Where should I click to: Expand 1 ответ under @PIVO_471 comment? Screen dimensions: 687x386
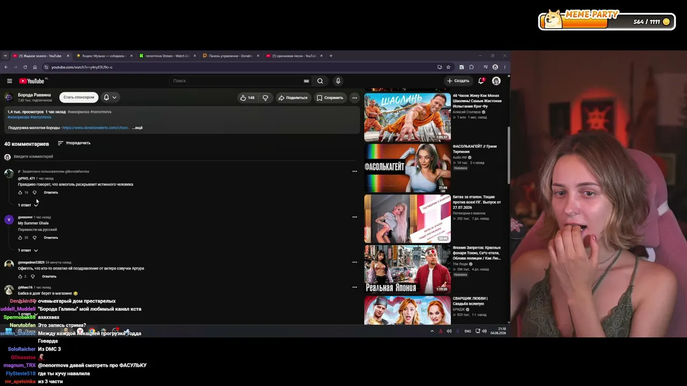[28, 205]
